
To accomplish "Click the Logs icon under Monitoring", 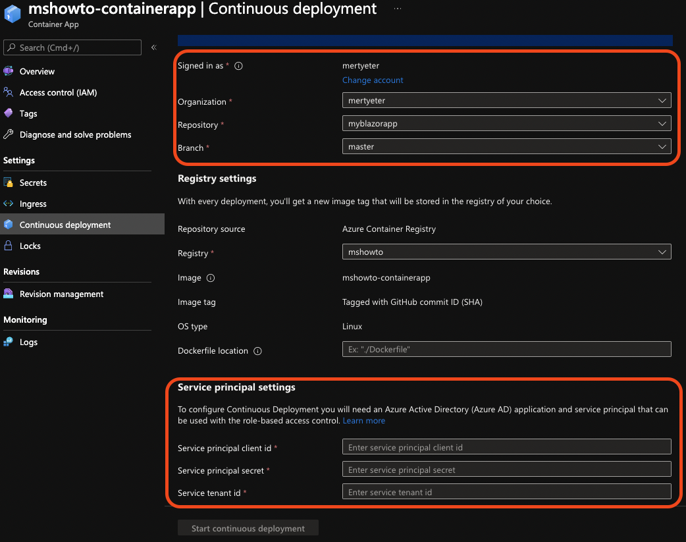I will (x=9, y=342).
